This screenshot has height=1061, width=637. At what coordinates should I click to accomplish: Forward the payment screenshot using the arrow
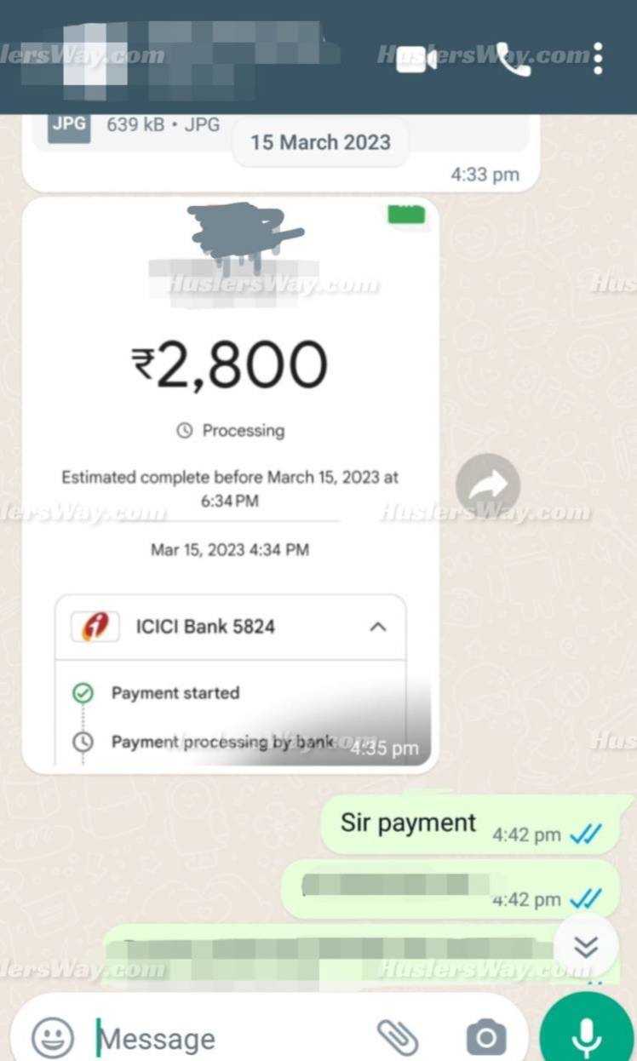[487, 486]
